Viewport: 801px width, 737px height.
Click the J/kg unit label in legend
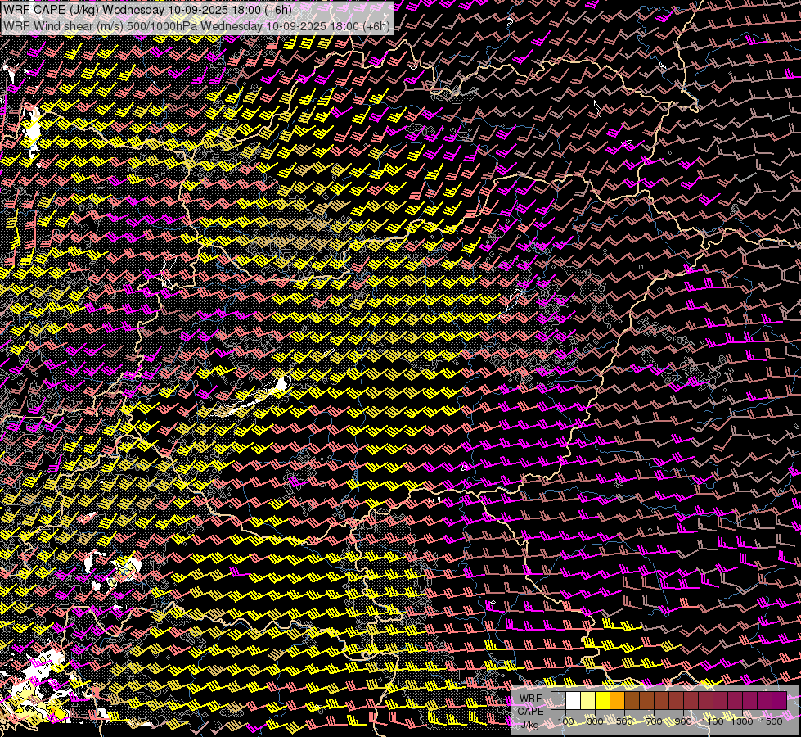coord(529,725)
